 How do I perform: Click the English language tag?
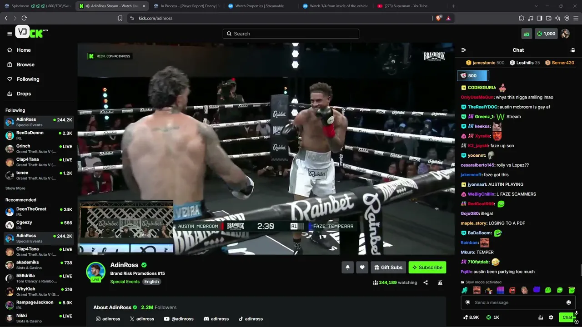[151, 282]
